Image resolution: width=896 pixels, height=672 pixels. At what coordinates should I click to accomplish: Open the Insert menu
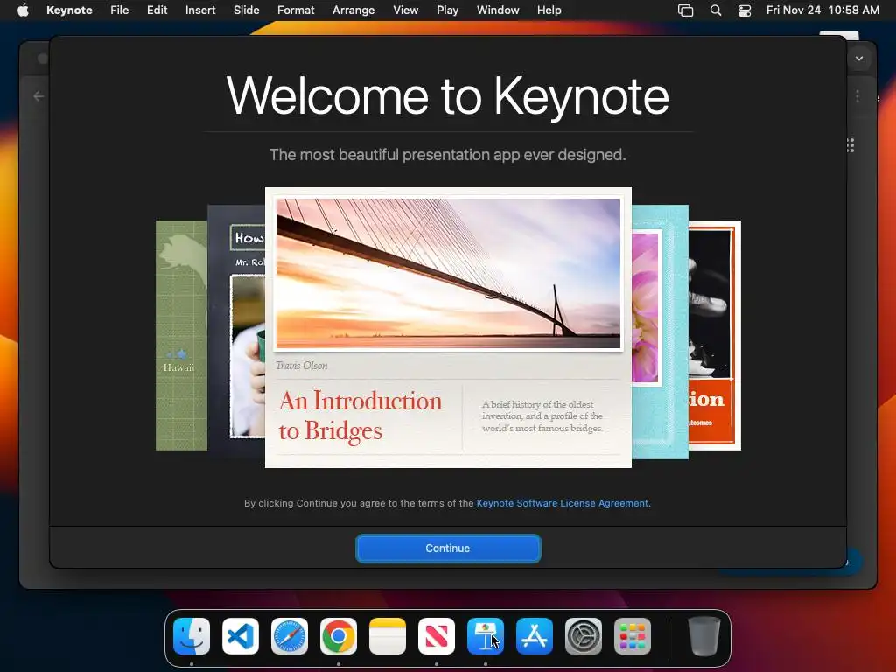pos(200,10)
